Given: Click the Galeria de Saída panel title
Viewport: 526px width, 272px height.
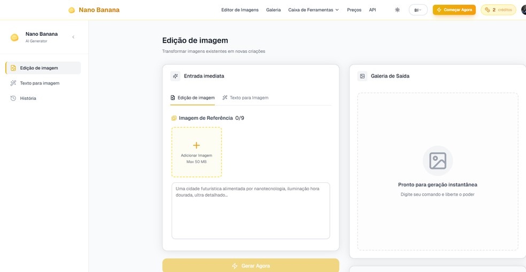Looking at the screenshot, I should click(x=390, y=76).
